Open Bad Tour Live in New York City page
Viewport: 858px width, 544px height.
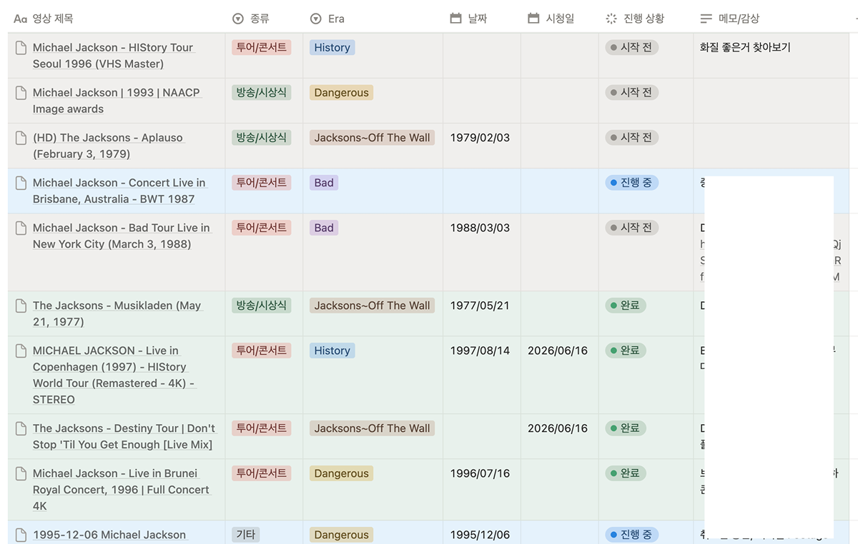[x=122, y=236]
